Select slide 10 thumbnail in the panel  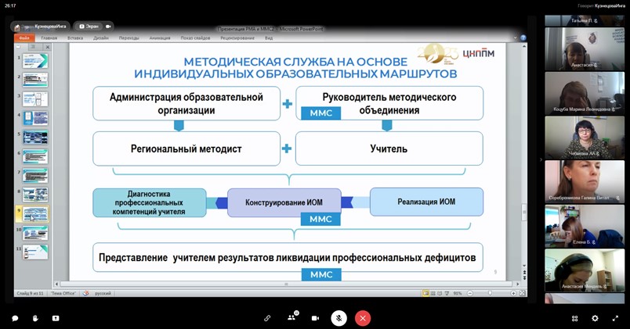[35, 233]
